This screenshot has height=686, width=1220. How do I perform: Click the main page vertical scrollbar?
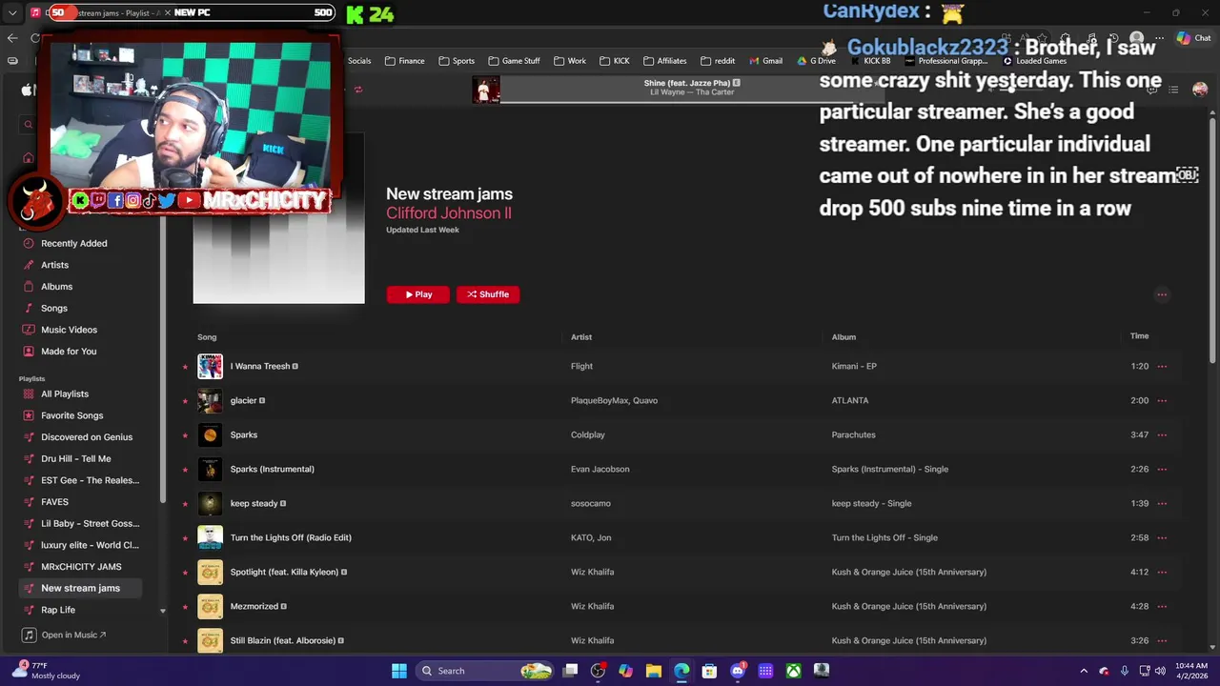coord(1212,238)
